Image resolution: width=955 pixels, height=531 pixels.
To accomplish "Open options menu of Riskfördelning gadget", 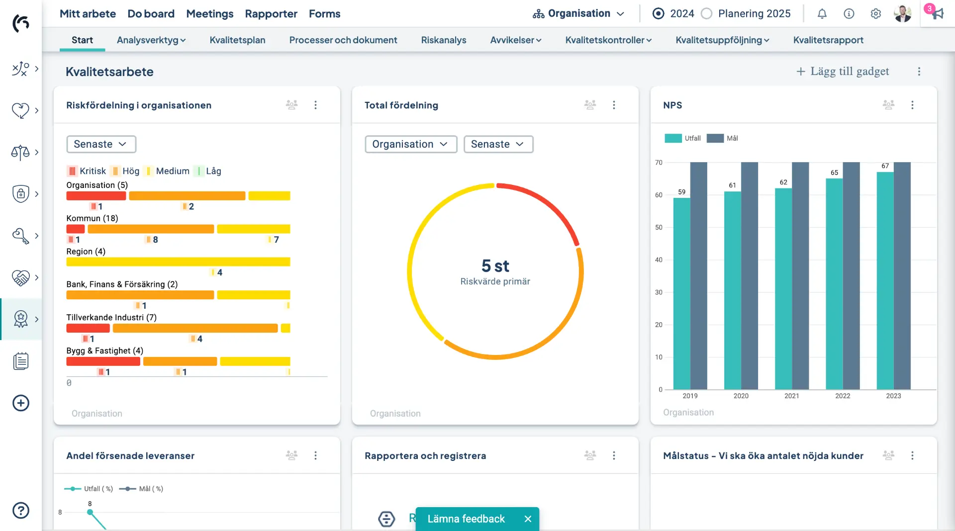I will (x=315, y=105).
